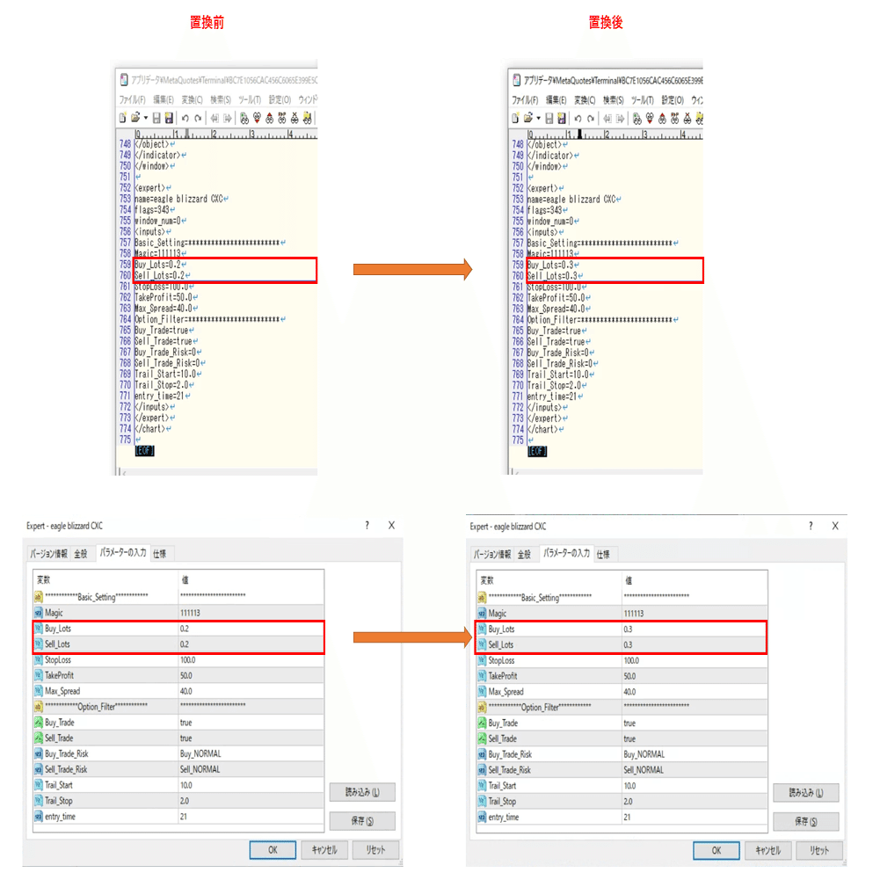
Task: Open 検索(S) menu in 置換前 editor
Action: tap(221, 99)
